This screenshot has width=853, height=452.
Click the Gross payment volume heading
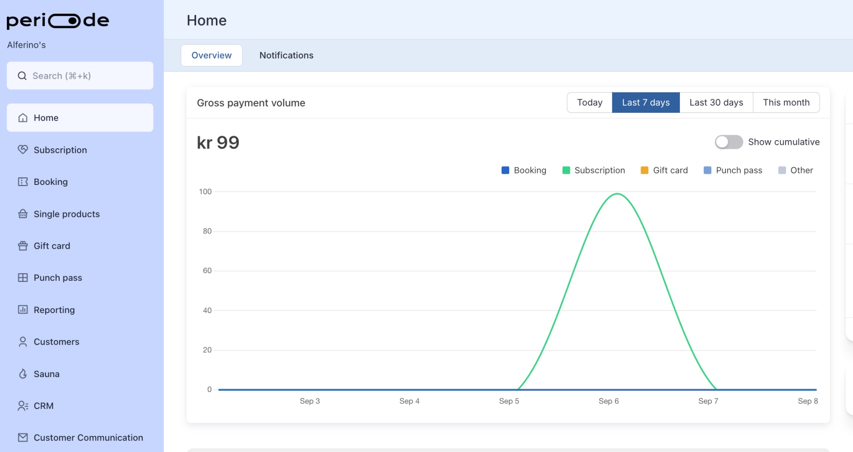point(251,103)
